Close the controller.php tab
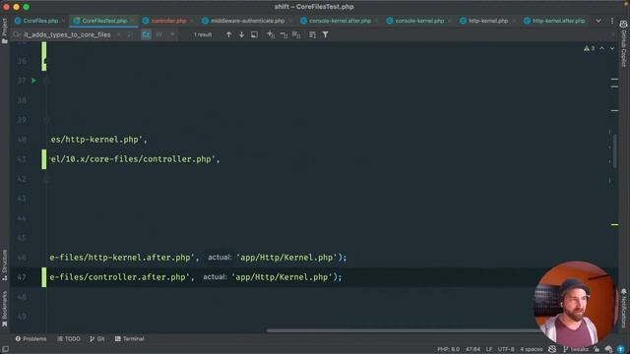This screenshot has height=354, width=630. tap(192, 21)
